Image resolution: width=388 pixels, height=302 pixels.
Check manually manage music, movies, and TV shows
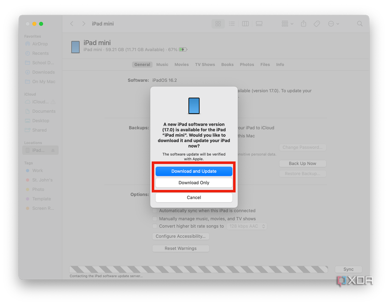[155, 218]
